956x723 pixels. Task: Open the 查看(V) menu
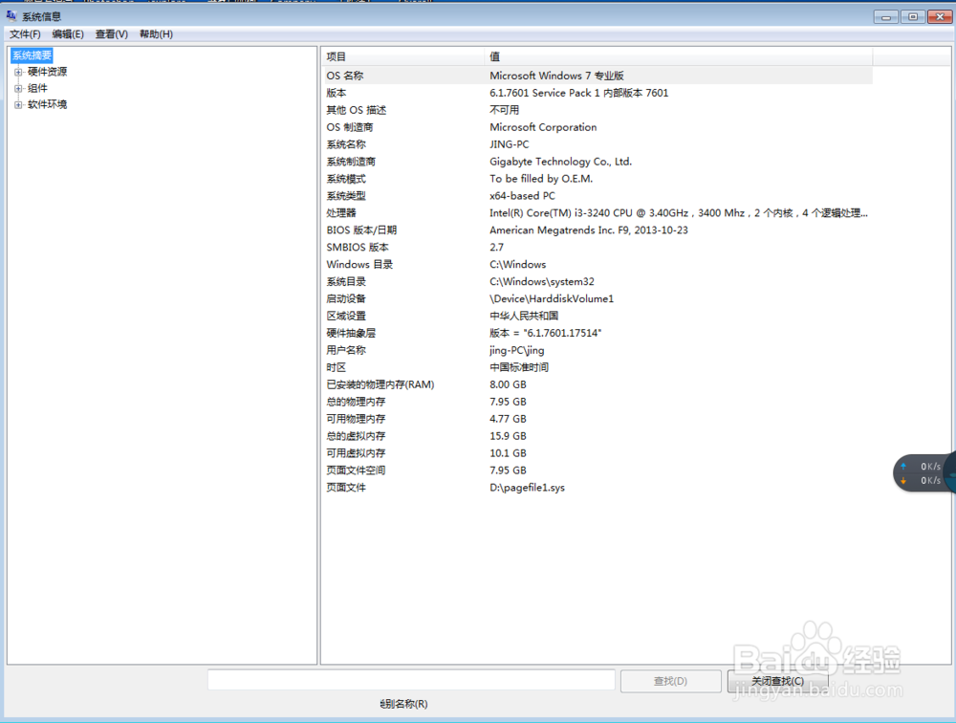pos(112,34)
